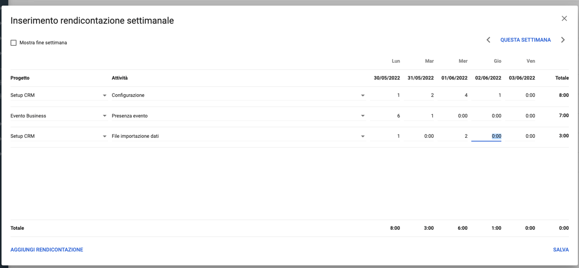Viewport: 579px width, 268px height.
Task: Open project dropdown in File importazione row
Action: tap(104, 136)
